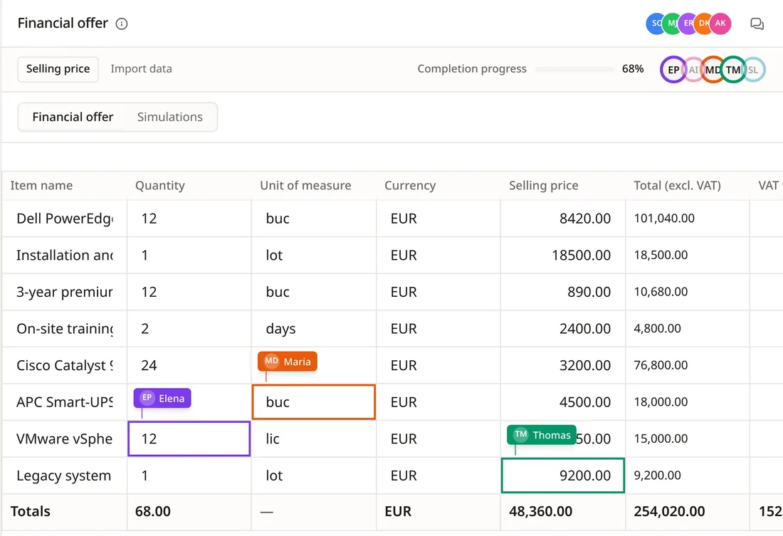The width and height of the screenshot is (783, 536).
Task: Click Thomas's green cursor label
Action: (541, 435)
